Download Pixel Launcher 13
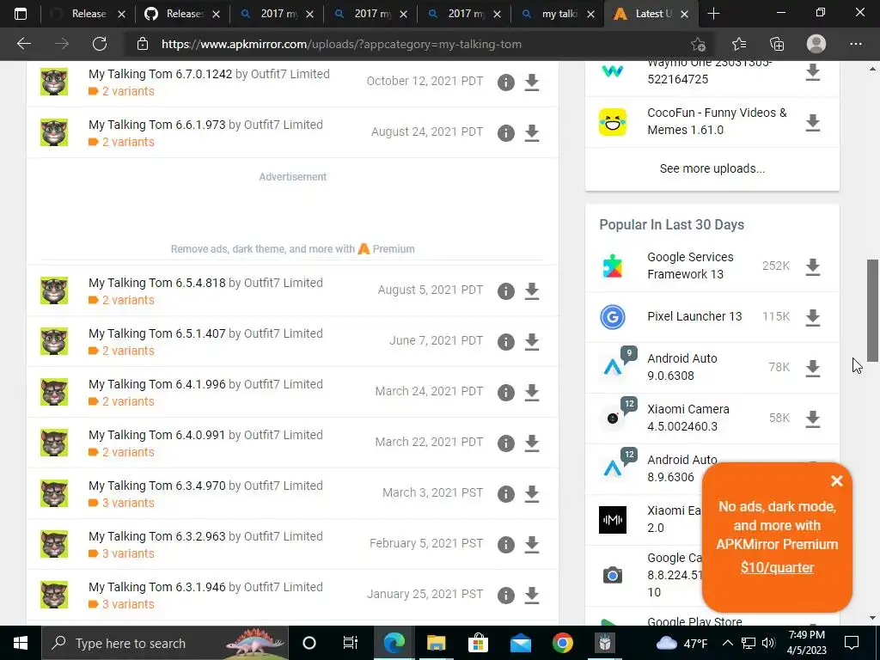 [813, 318]
